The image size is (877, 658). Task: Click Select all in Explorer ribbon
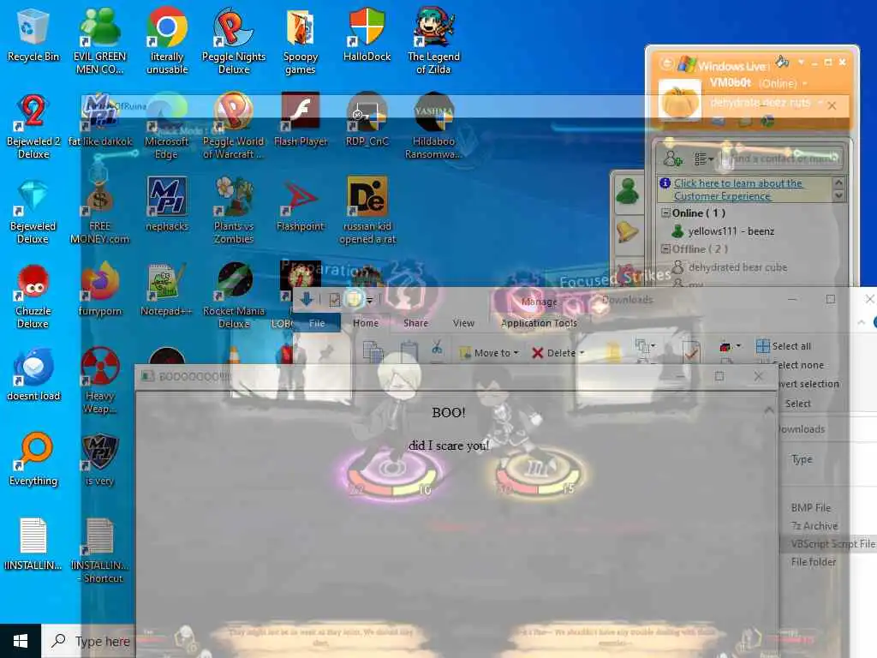pos(783,346)
